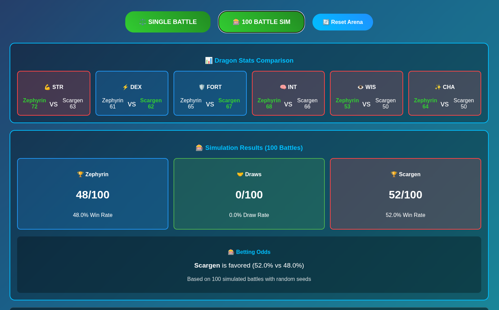Click the Zephyrin trophy icon
The height and width of the screenshot is (310, 499).
(x=80, y=174)
